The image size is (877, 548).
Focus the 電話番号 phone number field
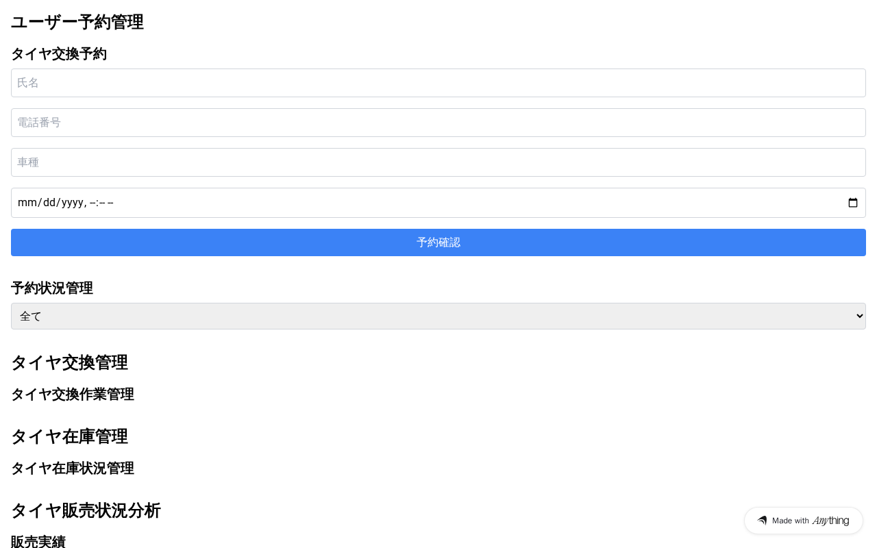[x=438, y=123]
